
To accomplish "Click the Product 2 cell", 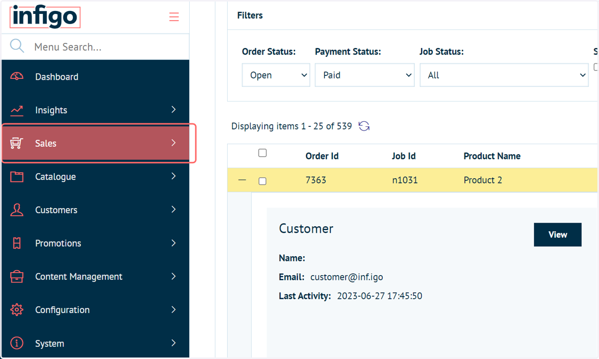I will pyautogui.click(x=483, y=180).
